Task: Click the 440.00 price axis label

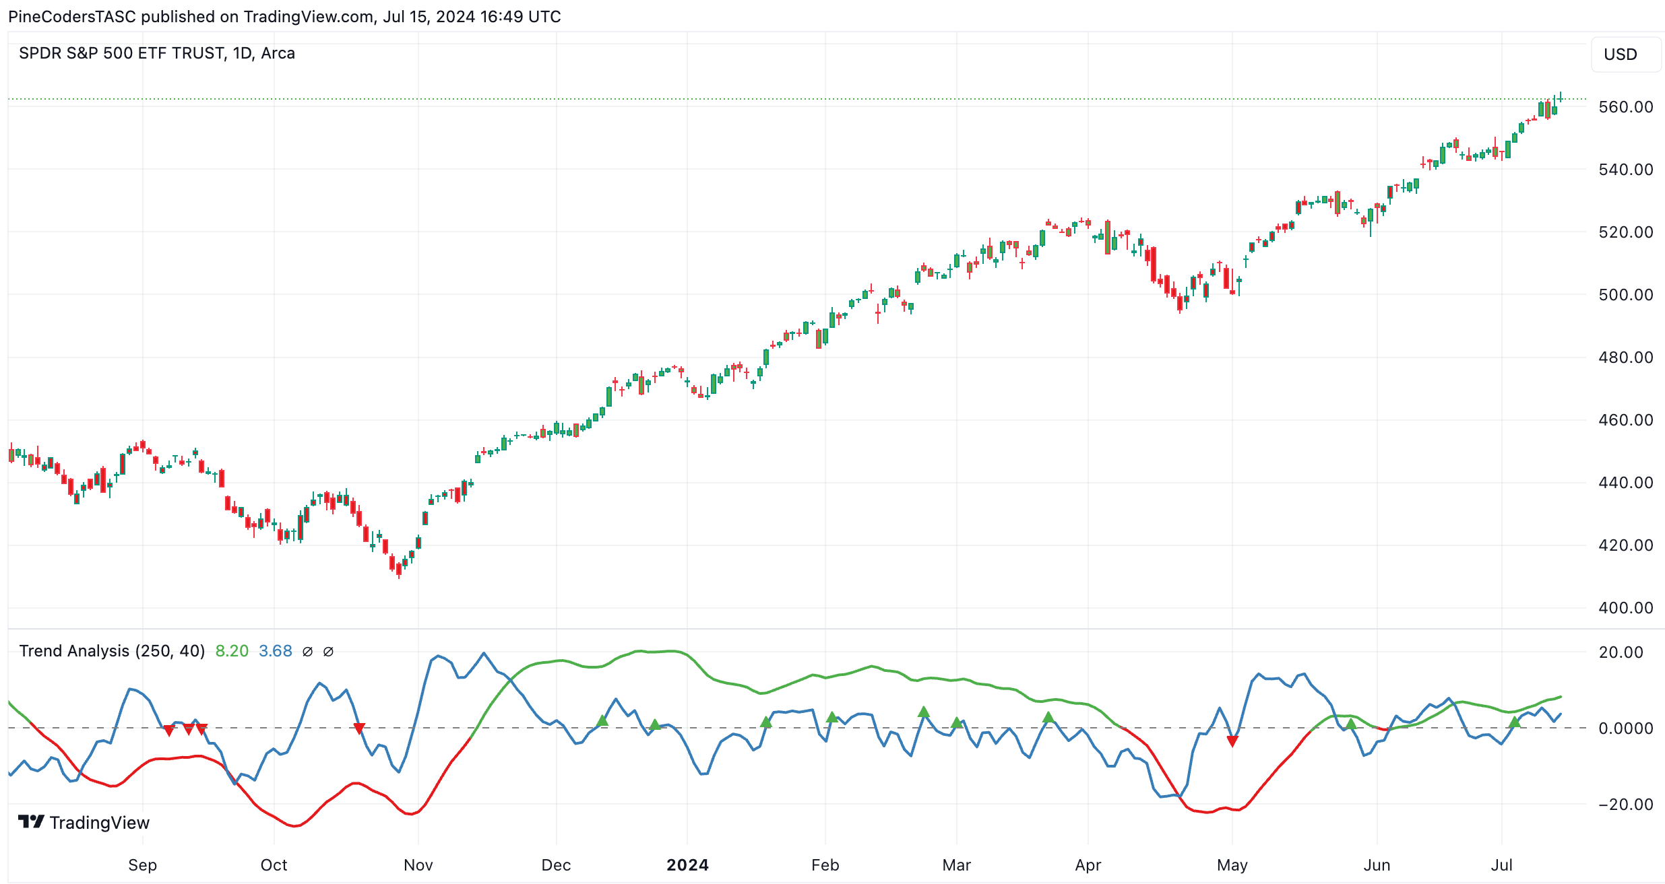Action: click(x=1625, y=483)
